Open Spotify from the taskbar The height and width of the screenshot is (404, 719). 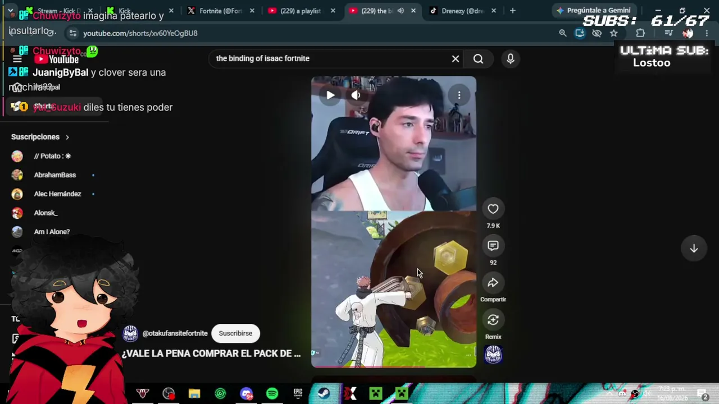[x=272, y=394]
